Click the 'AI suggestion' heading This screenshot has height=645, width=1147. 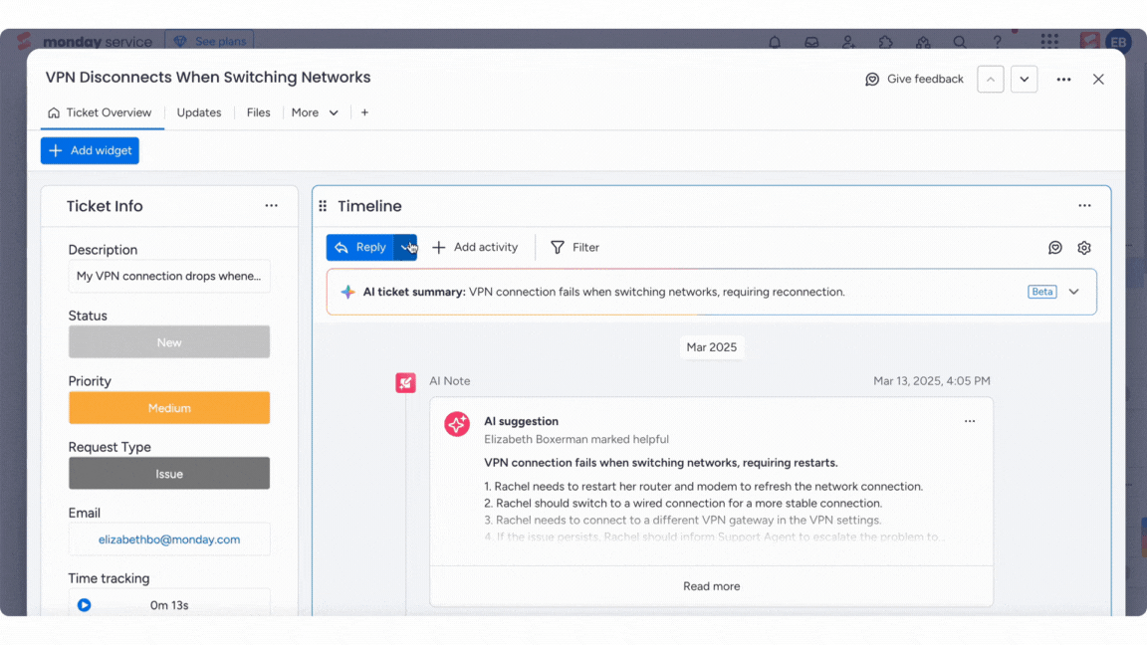tap(521, 421)
